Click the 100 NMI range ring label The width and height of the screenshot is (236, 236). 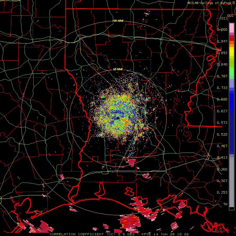click(118, 21)
